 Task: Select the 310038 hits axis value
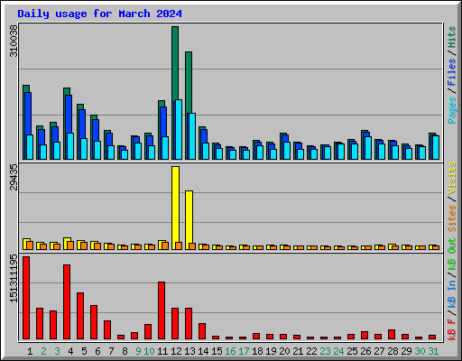[14, 41]
